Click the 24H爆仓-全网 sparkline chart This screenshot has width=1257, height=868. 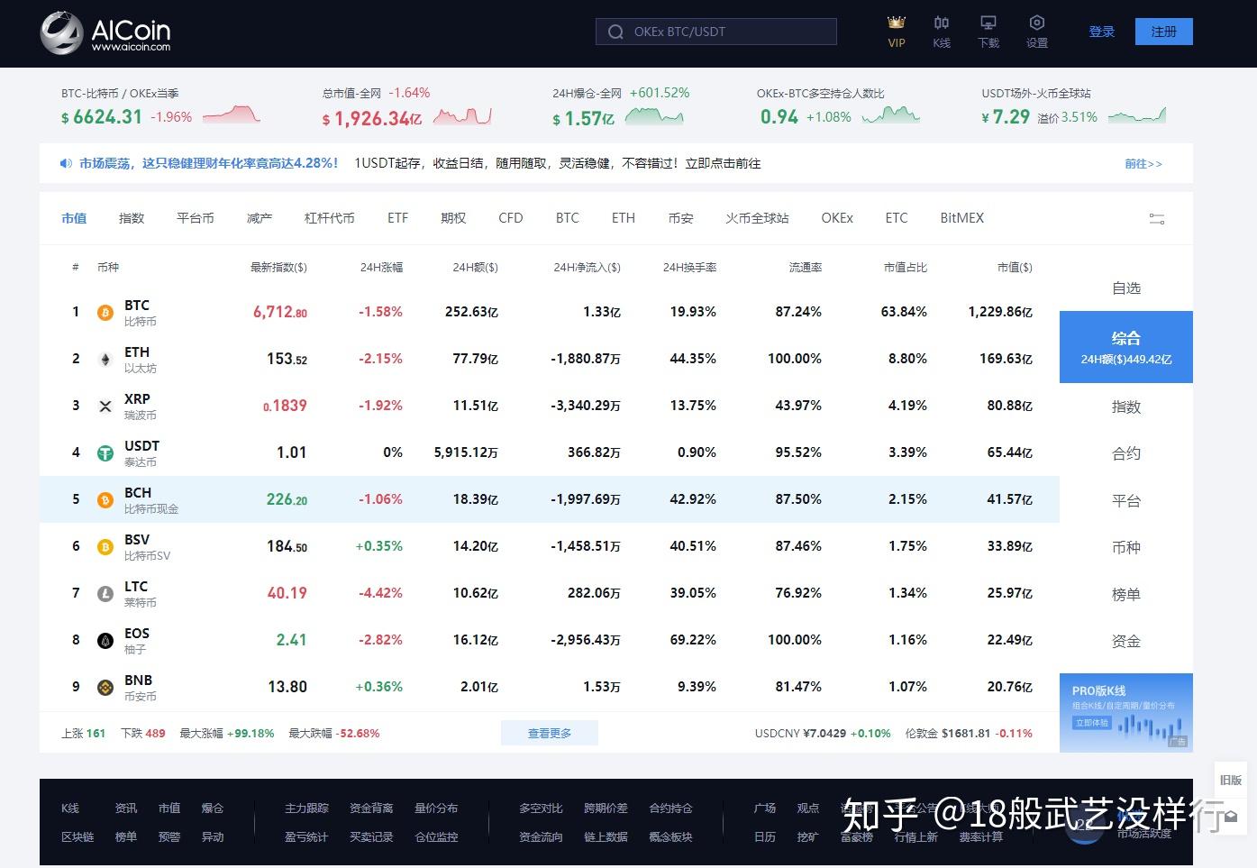coord(654,115)
